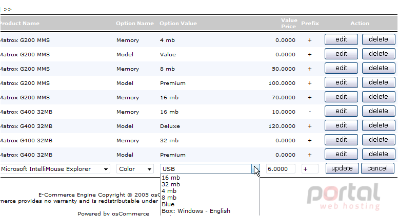This screenshot has width=398, height=216.
Task: Choose Box: Windows - English option
Action: (210, 211)
